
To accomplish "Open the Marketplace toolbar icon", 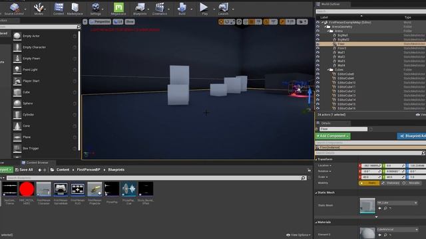I will pos(75,9).
